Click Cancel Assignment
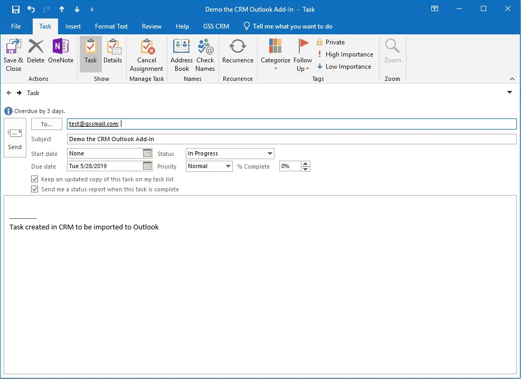Viewport: 521px width, 379px height. coord(147,55)
